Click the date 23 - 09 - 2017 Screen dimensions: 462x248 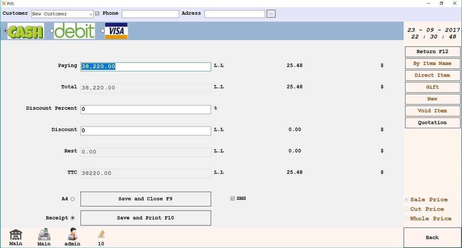pos(434,30)
